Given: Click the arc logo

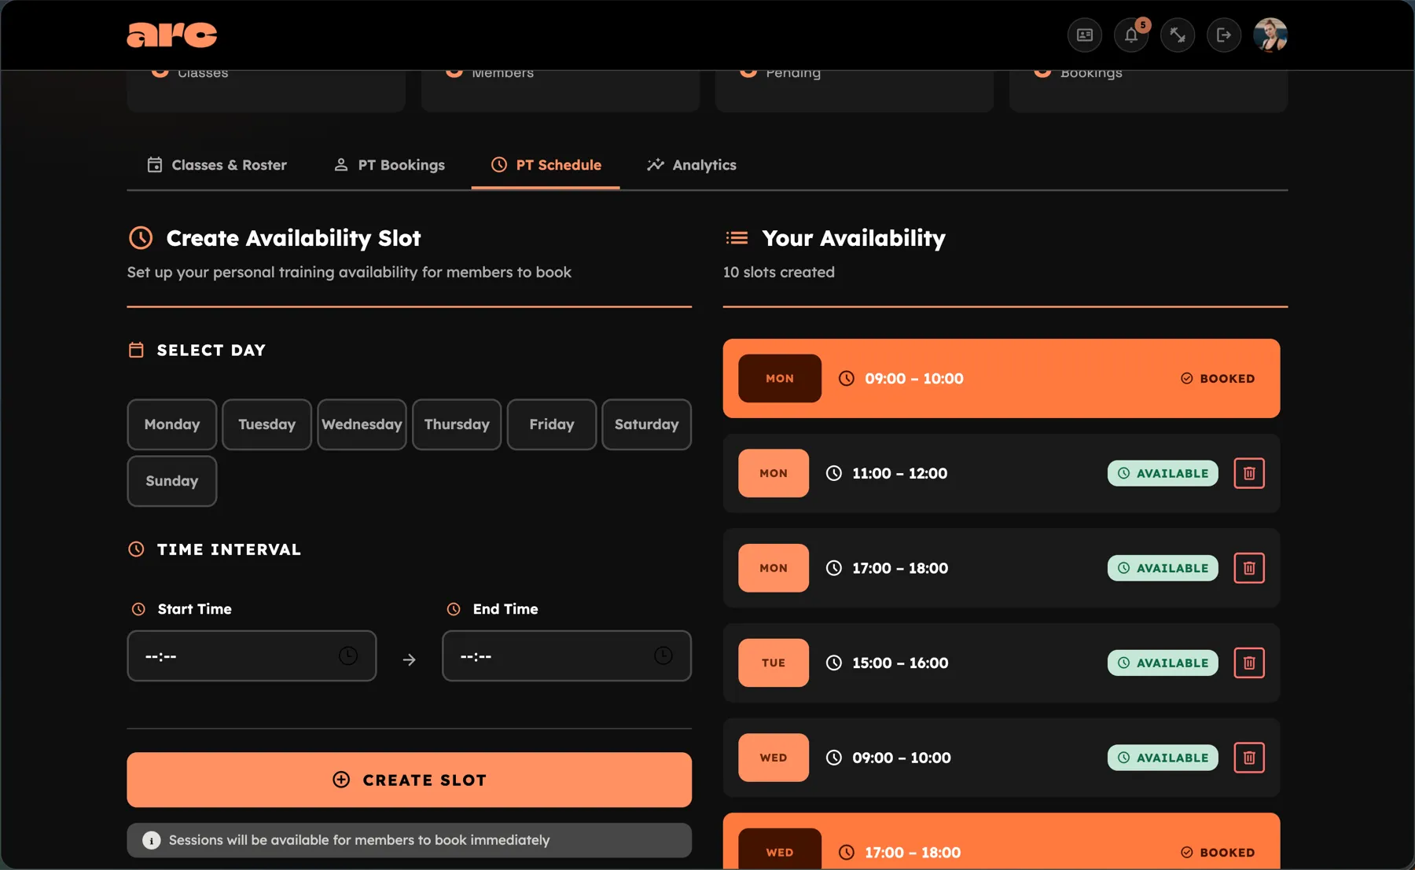Looking at the screenshot, I should click(x=171, y=35).
